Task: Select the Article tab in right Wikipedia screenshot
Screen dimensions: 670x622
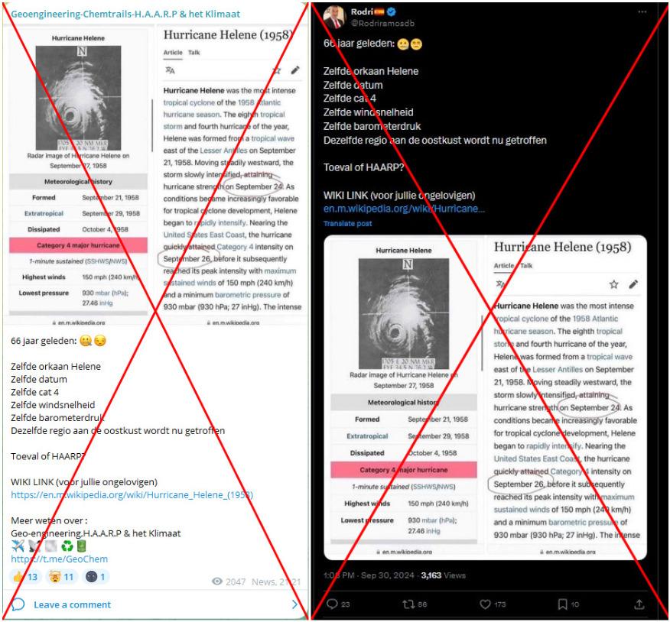Action: [504, 266]
